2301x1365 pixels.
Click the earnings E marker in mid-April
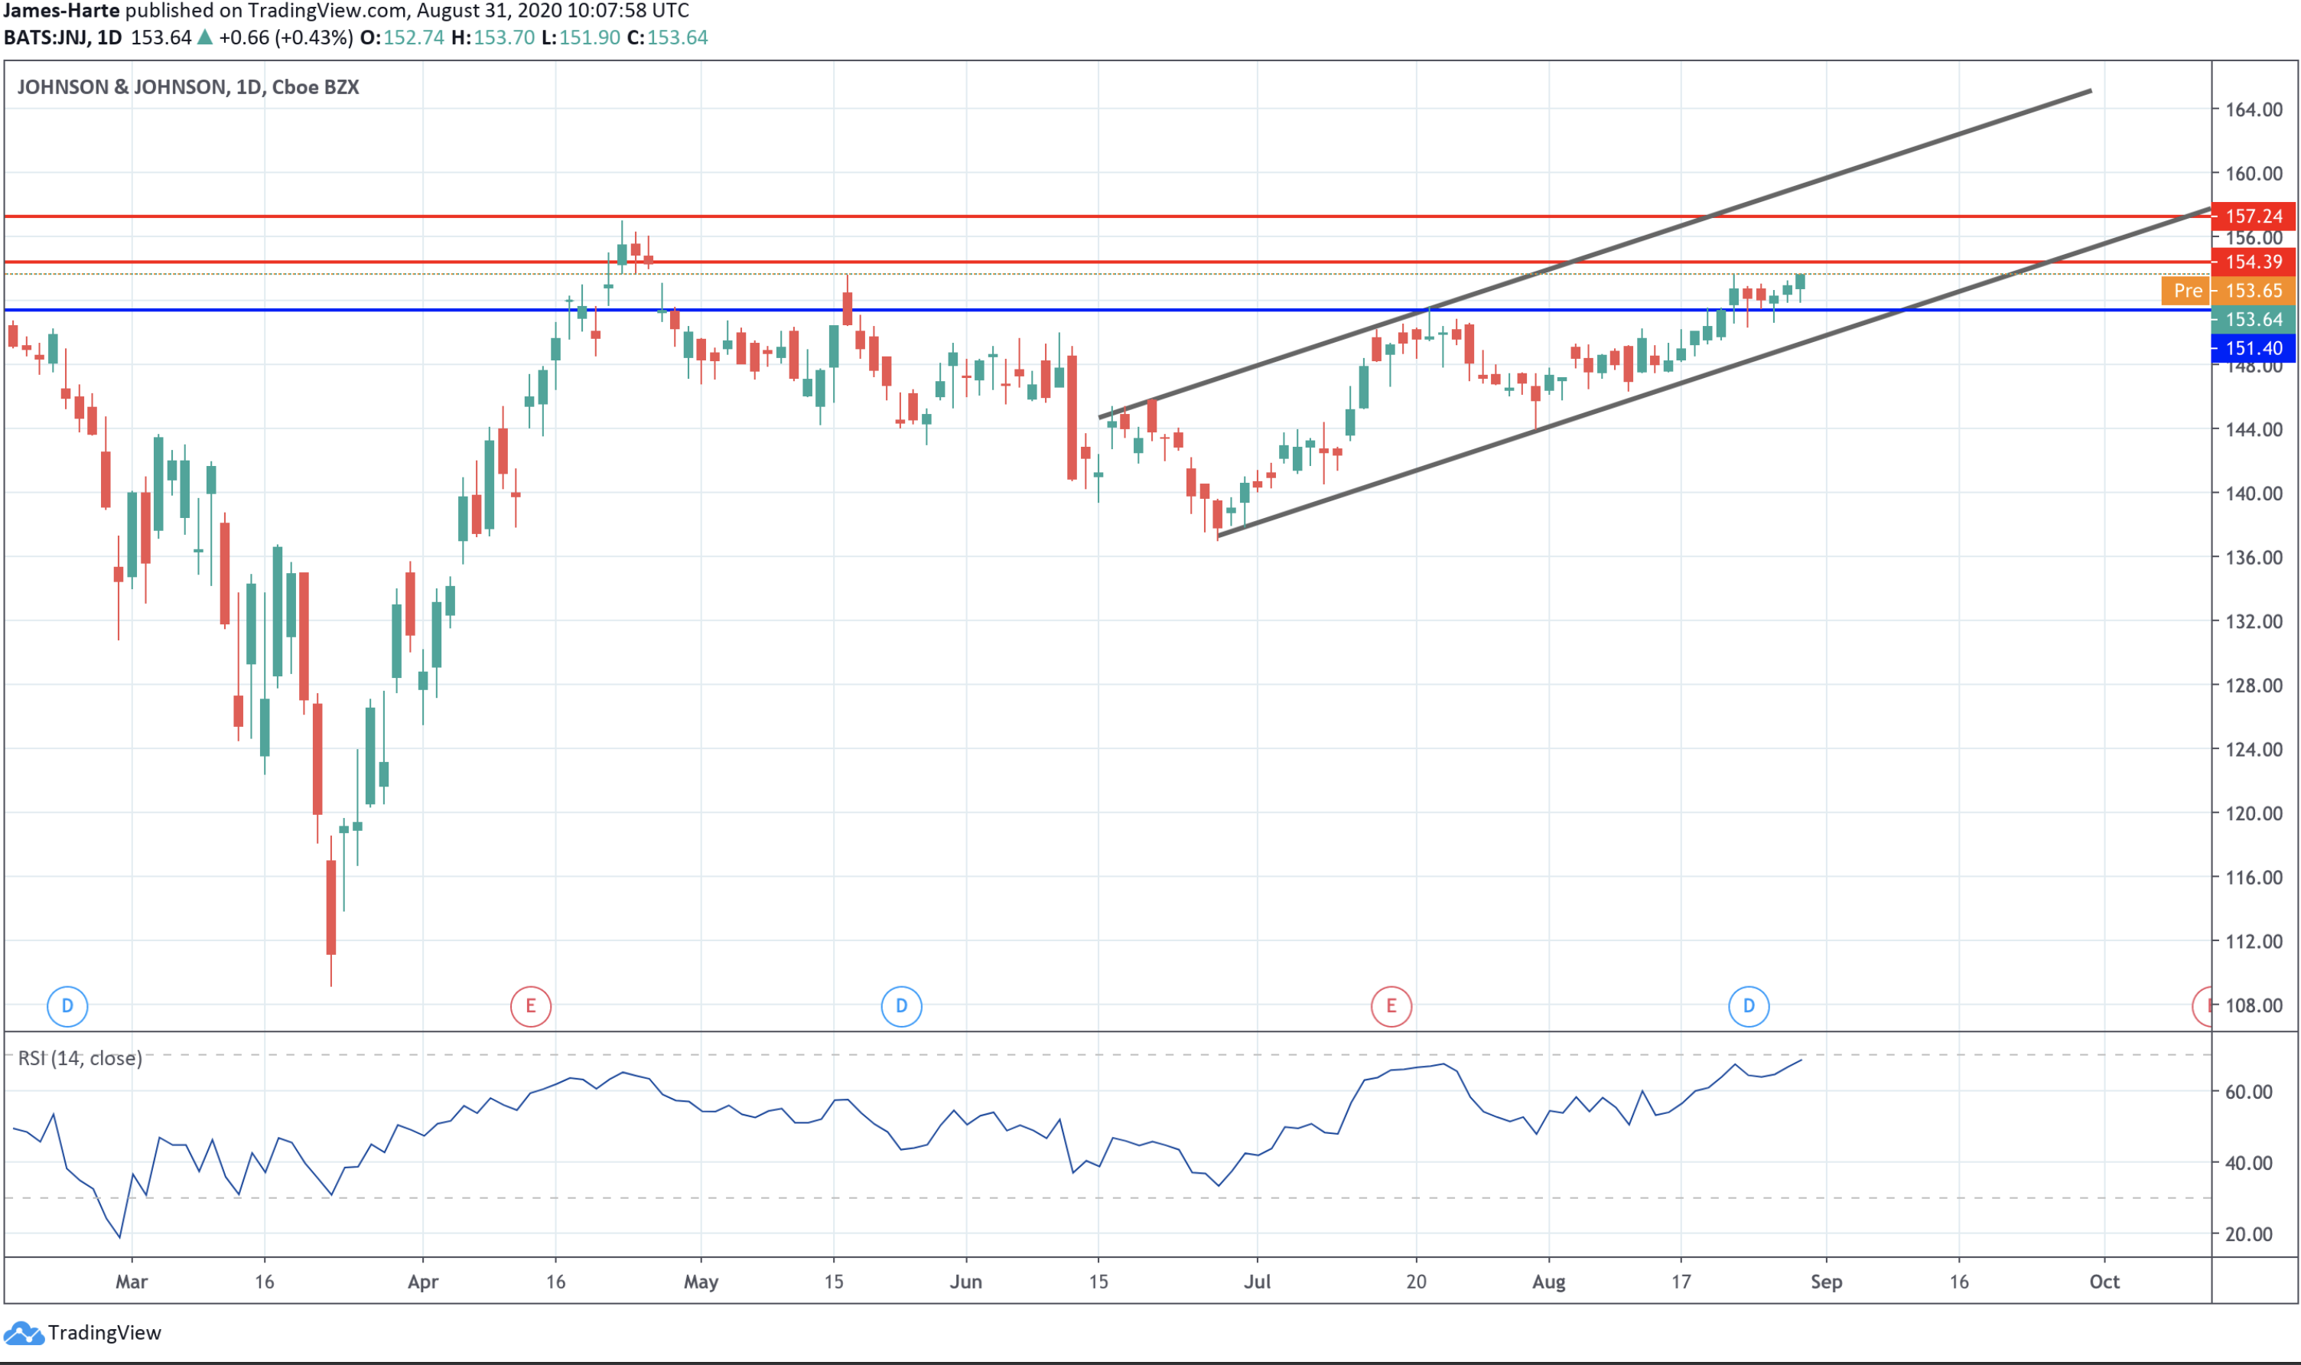[x=530, y=1005]
